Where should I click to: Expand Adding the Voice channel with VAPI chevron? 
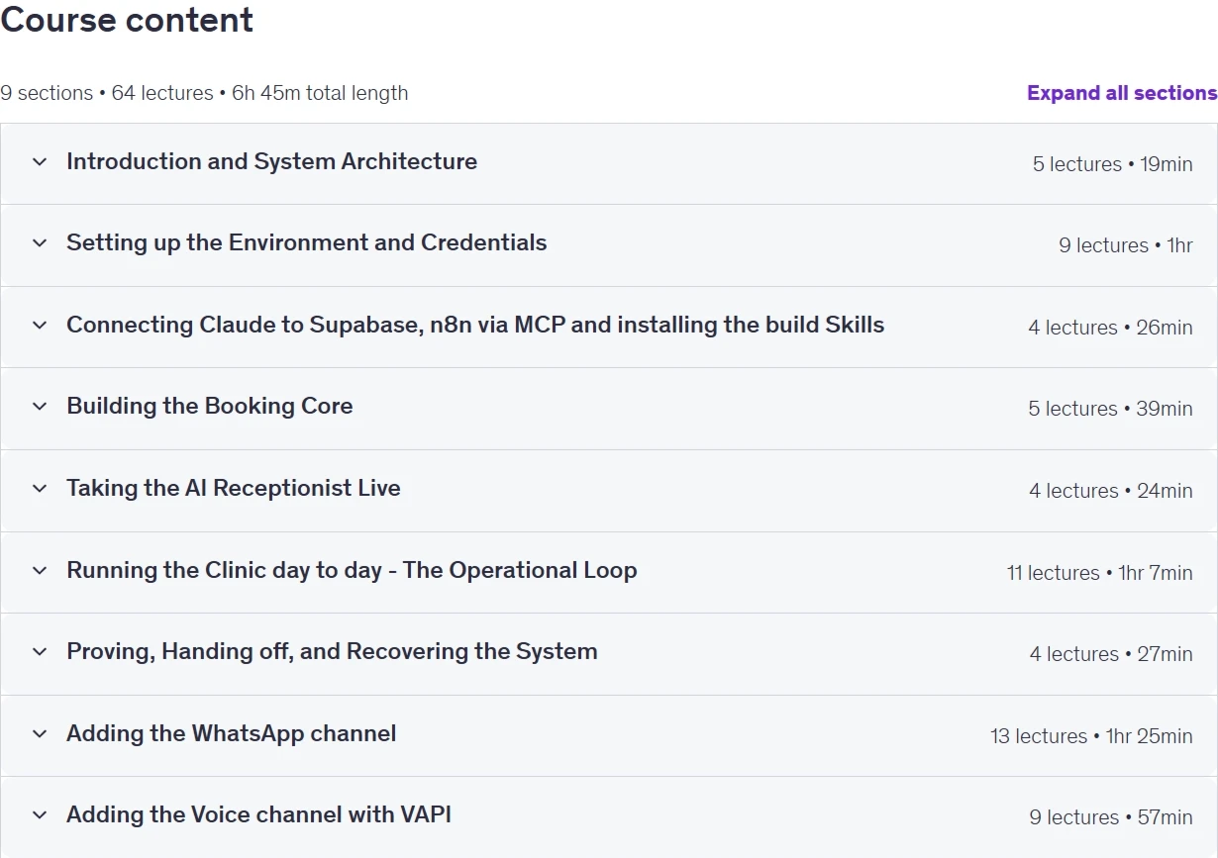[40, 814]
